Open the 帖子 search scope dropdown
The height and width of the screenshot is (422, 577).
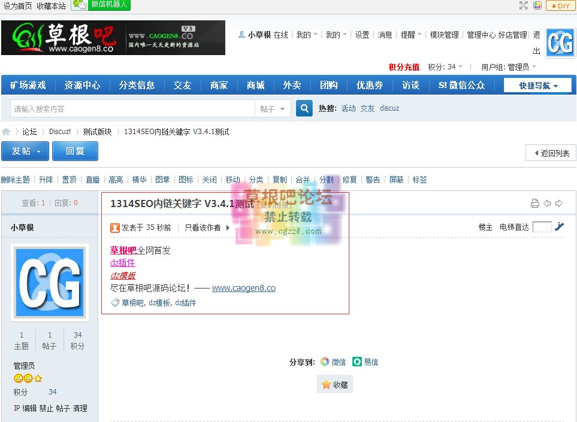click(x=273, y=108)
